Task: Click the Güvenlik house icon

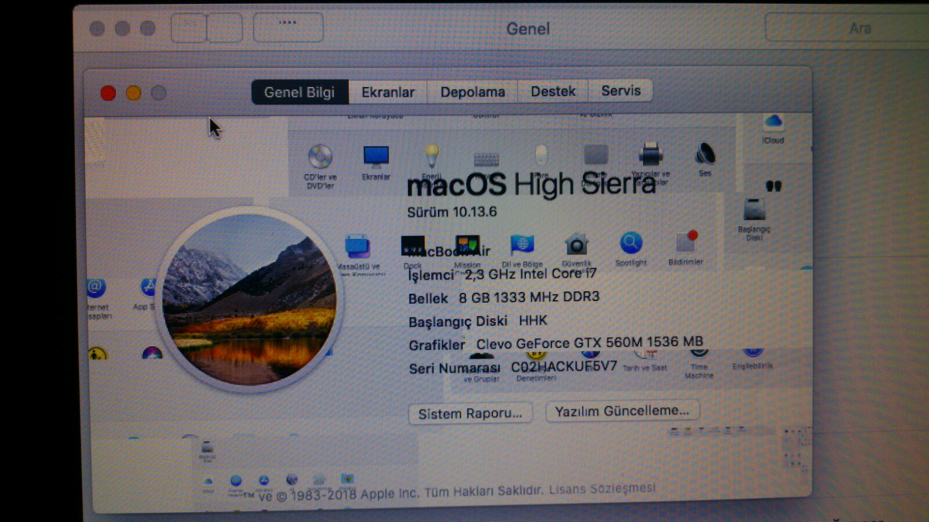Action: tap(576, 244)
